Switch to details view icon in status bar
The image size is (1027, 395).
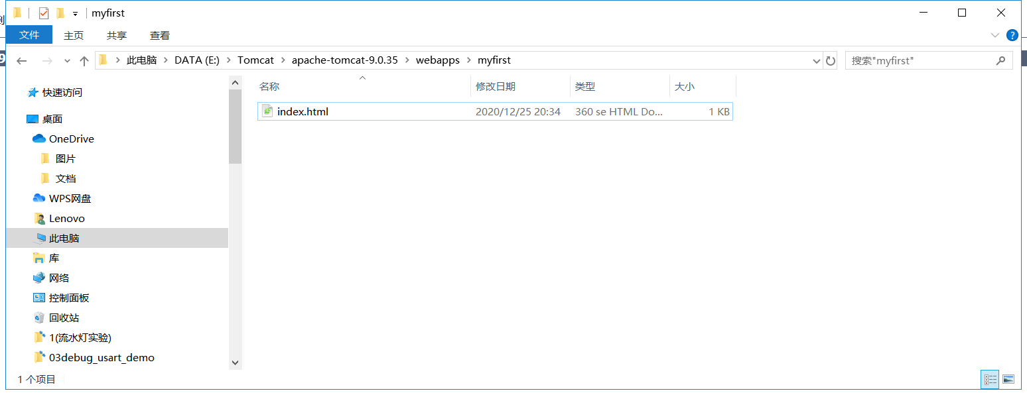[991, 379]
